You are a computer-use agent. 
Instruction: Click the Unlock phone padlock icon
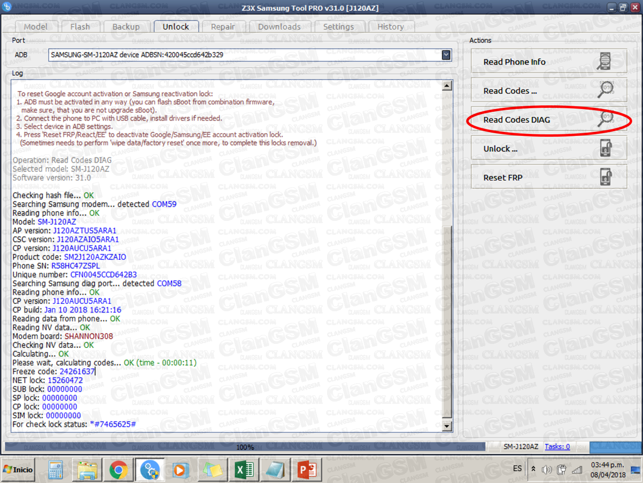(x=605, y=148)
